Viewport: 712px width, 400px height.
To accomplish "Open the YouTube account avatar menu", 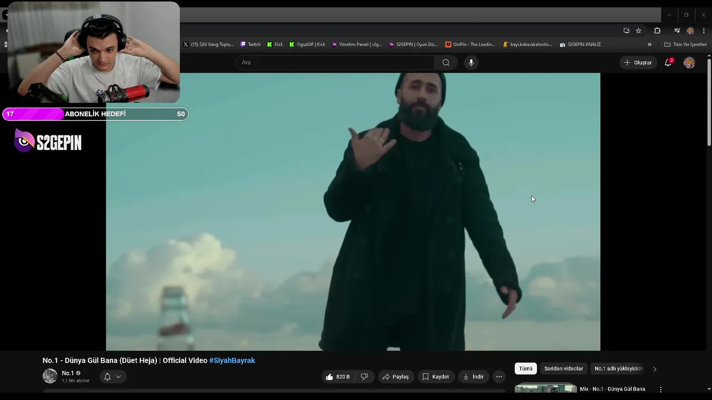I will (689, 62).
